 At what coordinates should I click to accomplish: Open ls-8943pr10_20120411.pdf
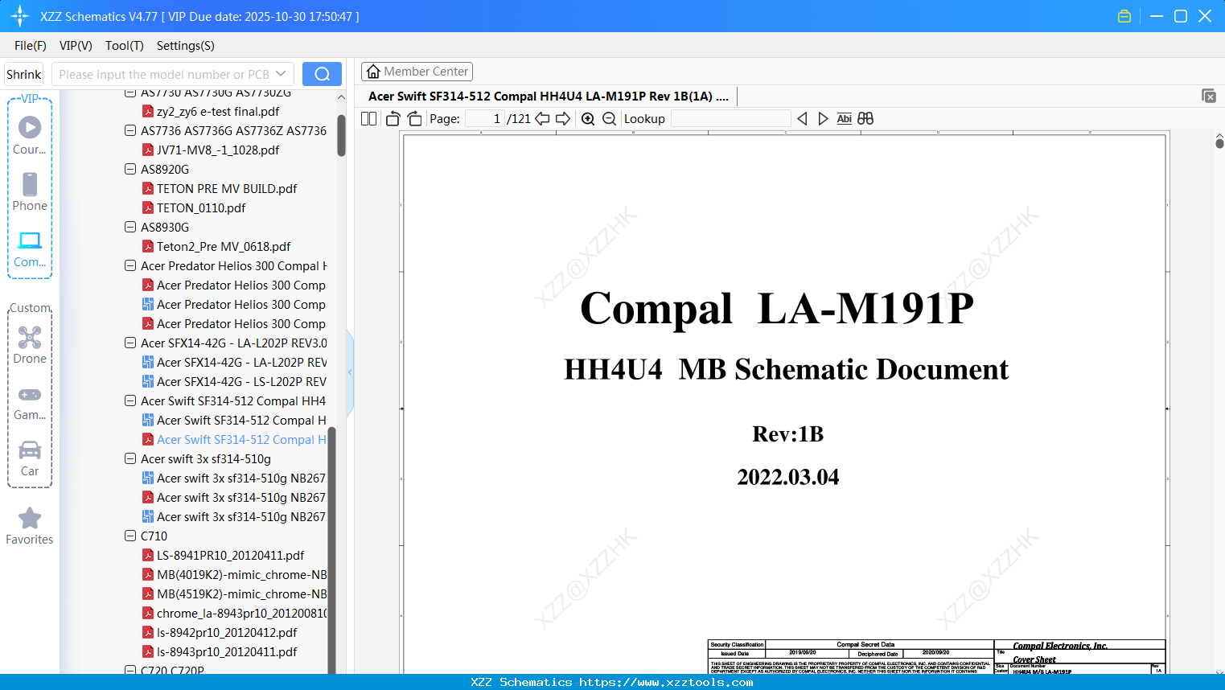[x=227, y=651]
